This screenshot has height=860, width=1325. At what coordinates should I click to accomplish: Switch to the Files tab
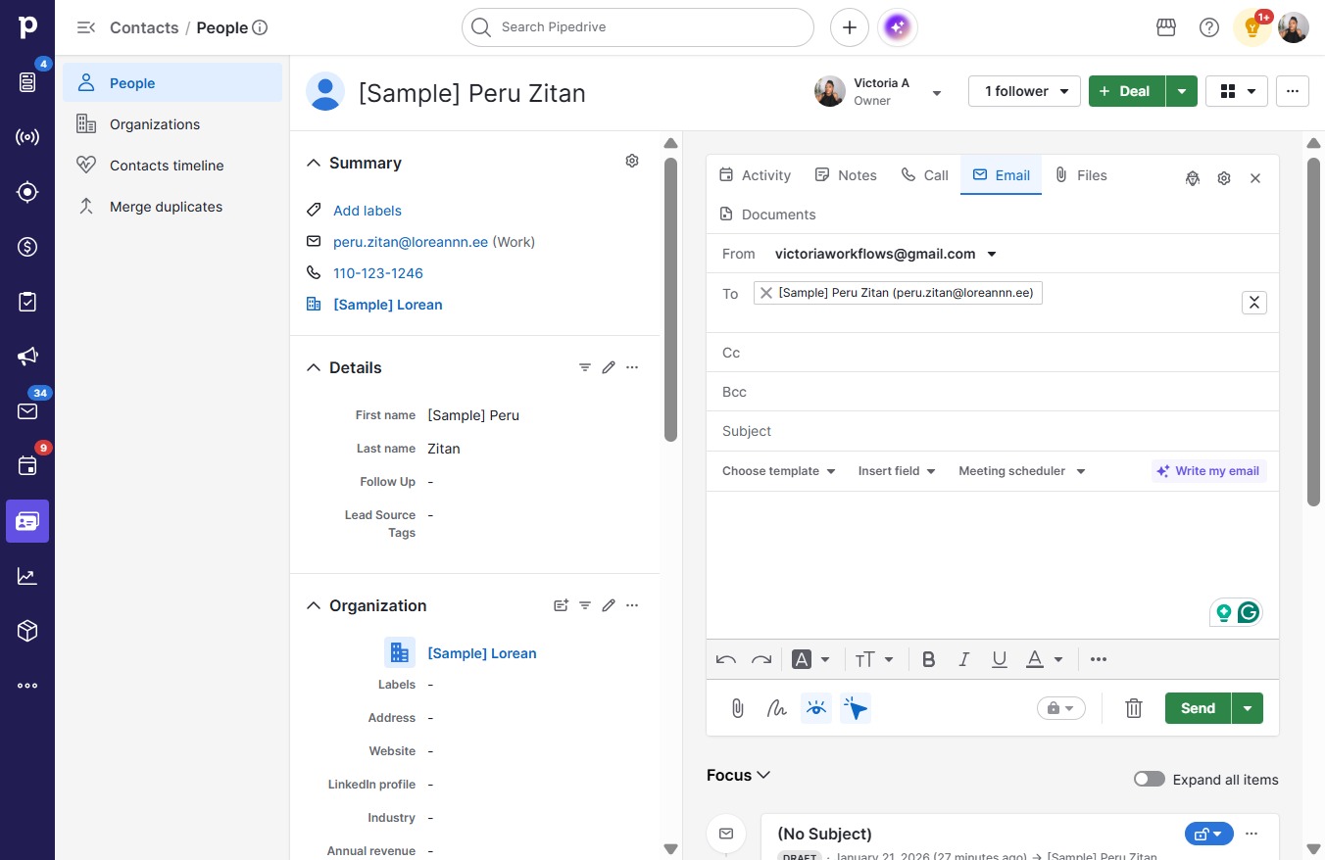click(x=1081, y=175)
